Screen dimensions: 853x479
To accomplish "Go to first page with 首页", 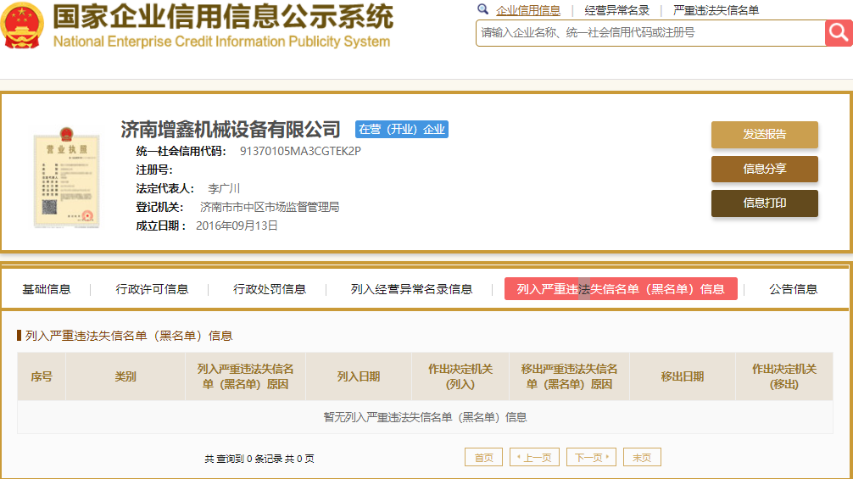I will tap(483, 458).
